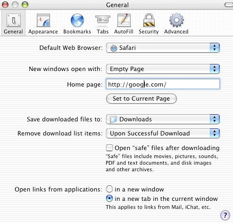Click the "Default Web Browser:" label
Screen dimensions: 233x223
click(71, 48)
